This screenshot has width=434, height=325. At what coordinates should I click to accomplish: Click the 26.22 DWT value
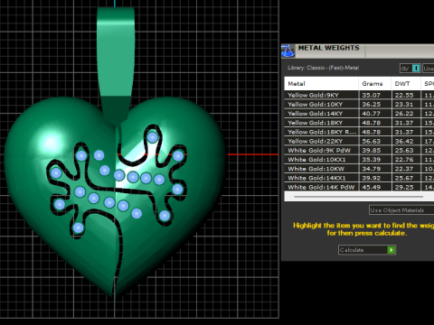(404, 114)
